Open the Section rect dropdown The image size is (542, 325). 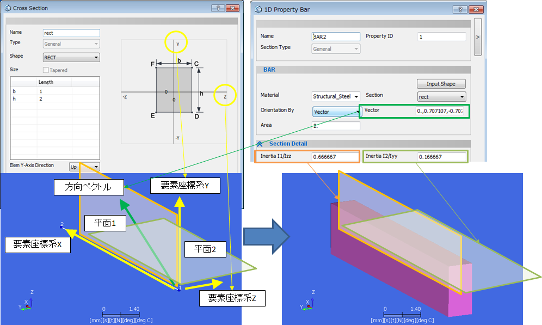[442, 97]
